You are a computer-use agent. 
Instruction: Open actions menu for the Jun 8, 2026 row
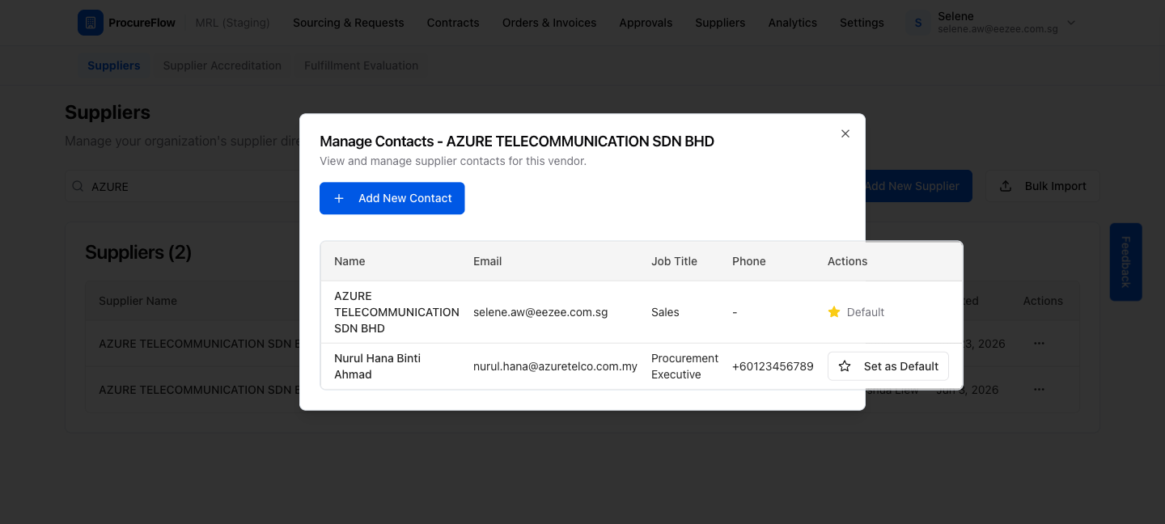click(1040, 390)
